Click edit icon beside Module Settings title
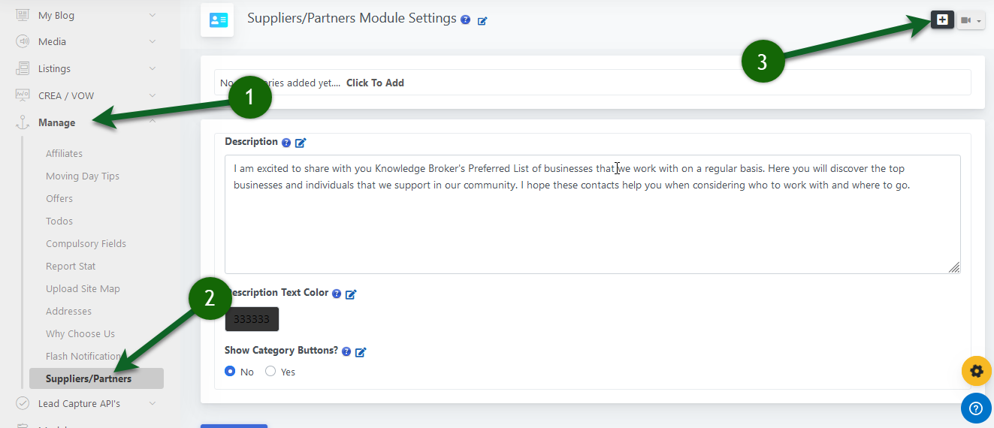This screenshot has height=428, width=994. tap(482, 21)
